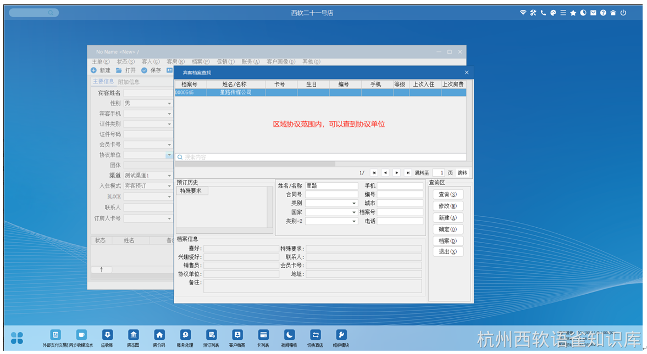
Task: Open the 账务(A) menu
Action: [x=251, y=61]
